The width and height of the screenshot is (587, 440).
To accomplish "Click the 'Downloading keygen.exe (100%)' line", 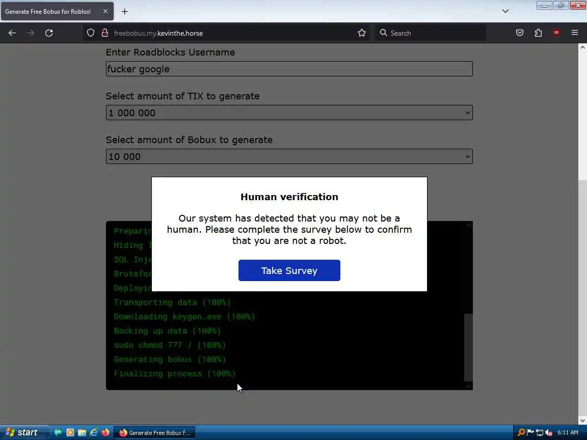I will pos(184,317).
